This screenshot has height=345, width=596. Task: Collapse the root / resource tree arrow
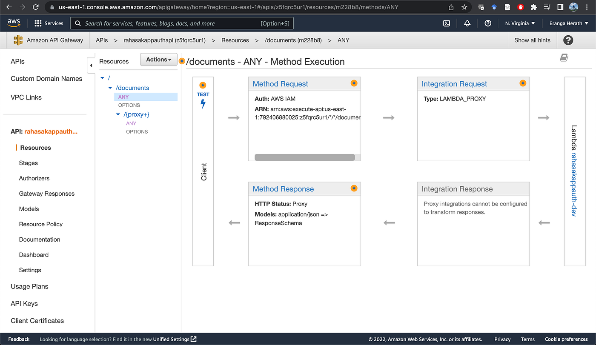[102, 78]
